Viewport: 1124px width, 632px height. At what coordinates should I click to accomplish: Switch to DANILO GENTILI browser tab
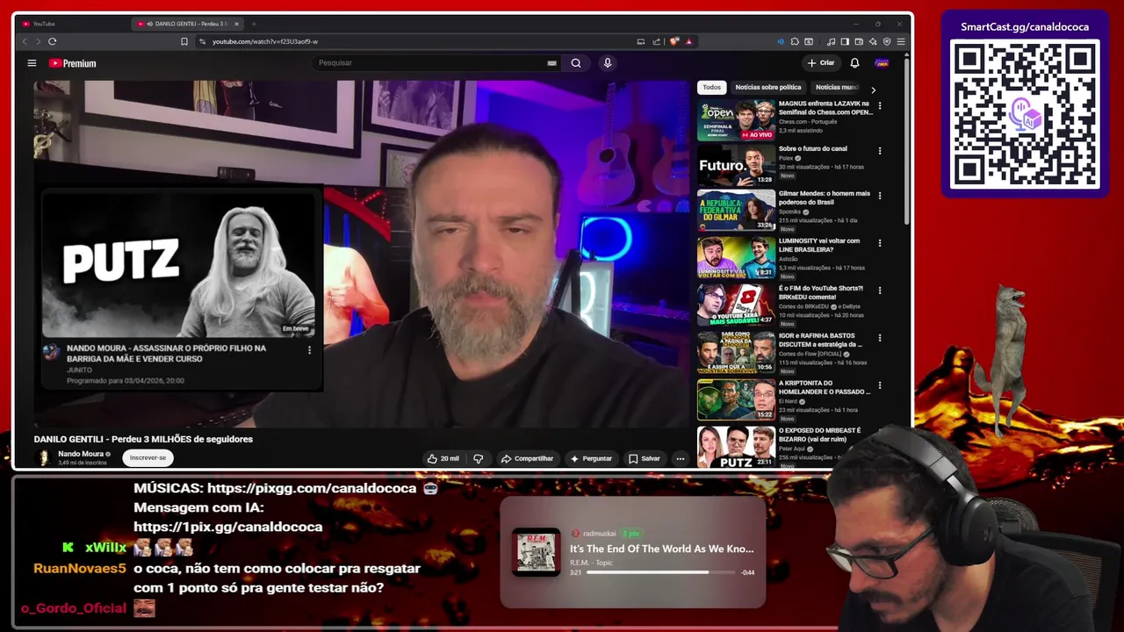click(186, 24)
